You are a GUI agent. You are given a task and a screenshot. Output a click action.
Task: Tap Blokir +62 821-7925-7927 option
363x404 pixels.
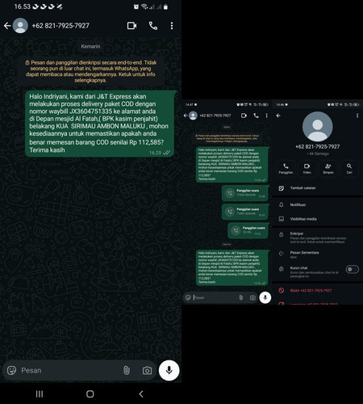point(317,290)
